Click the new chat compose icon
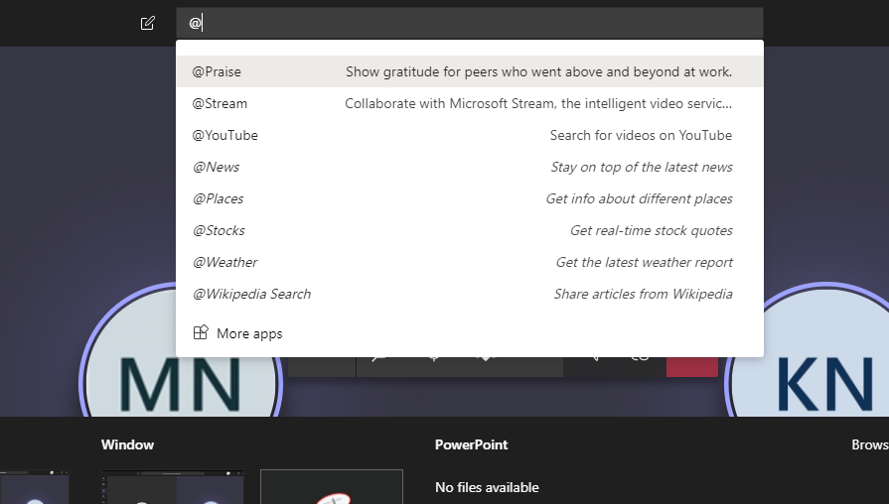889x504 pixels. [x=147, y=23]
